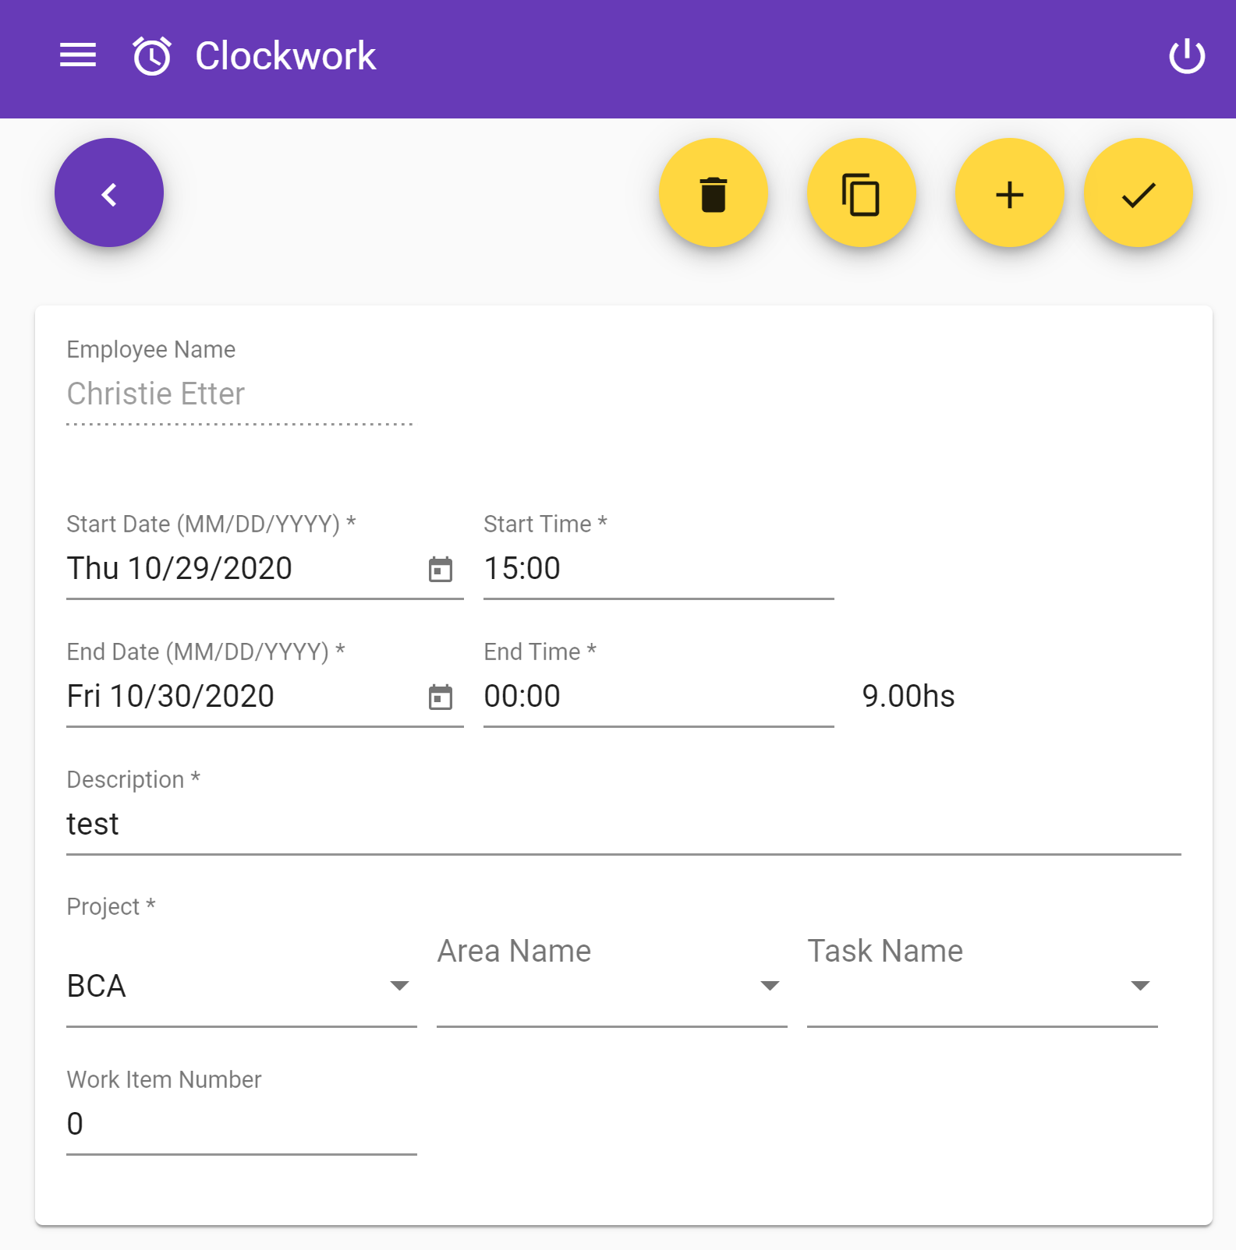Go back with the purple chevron button
1236x1250 pixels.
click(109, 193)
